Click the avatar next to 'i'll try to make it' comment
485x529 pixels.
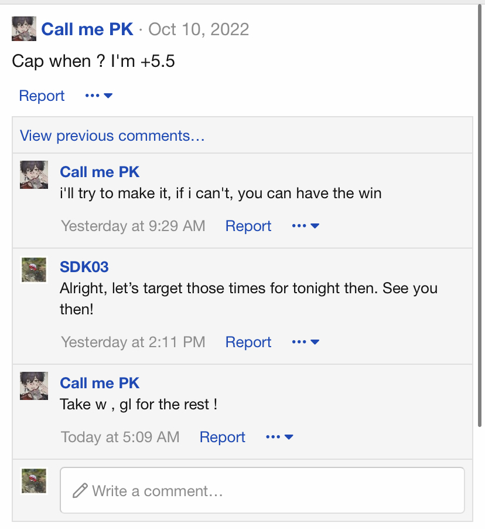(34, 175)
